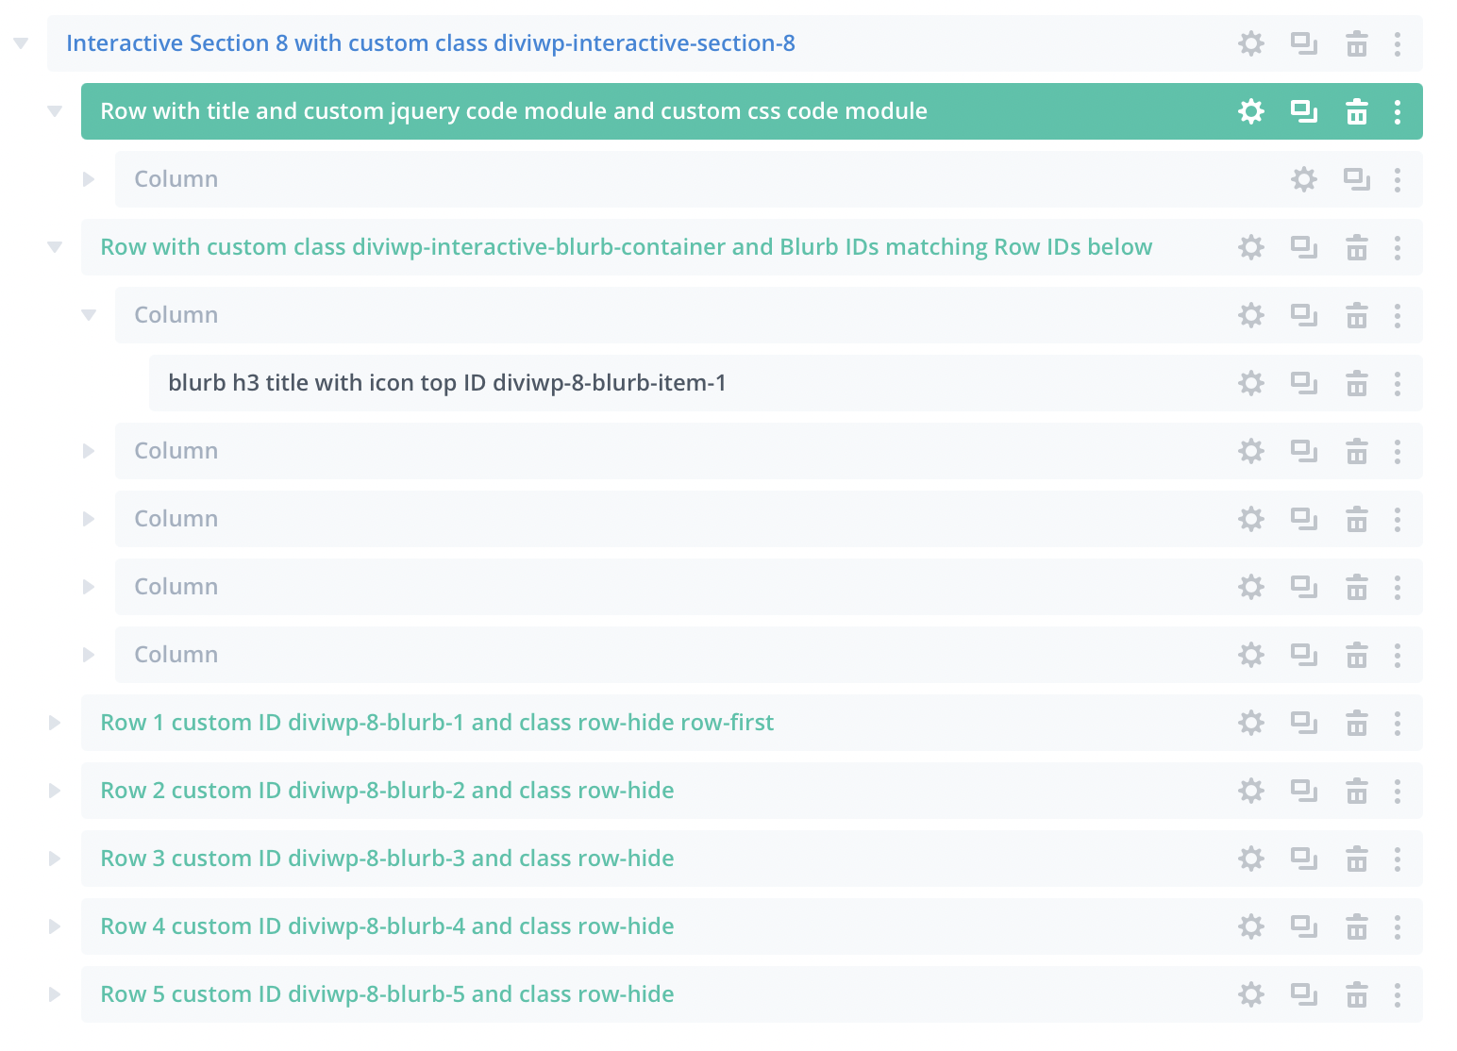This screenshot has width=1457, height=1051.
Task: Open settings for Row 3 diviwp-8-blurb-3
Action: pyautogui.click(x=1251, y=859)
